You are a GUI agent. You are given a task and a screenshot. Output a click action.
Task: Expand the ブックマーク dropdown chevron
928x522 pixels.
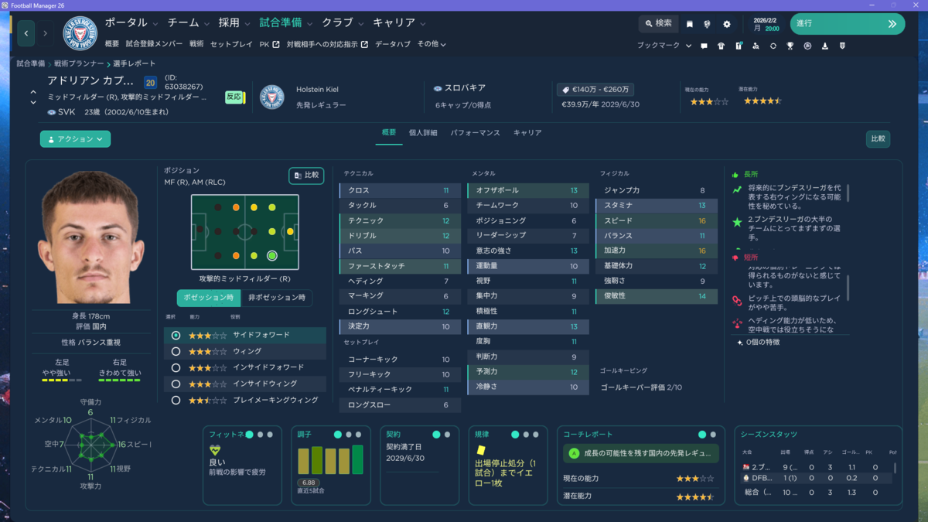point(688,46)
